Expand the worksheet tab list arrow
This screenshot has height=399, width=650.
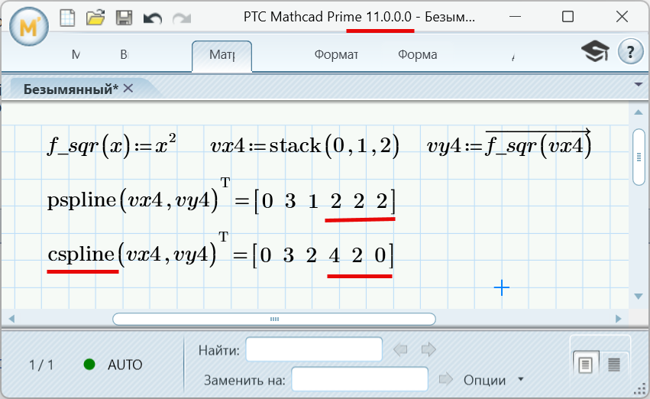coord(639,83)
